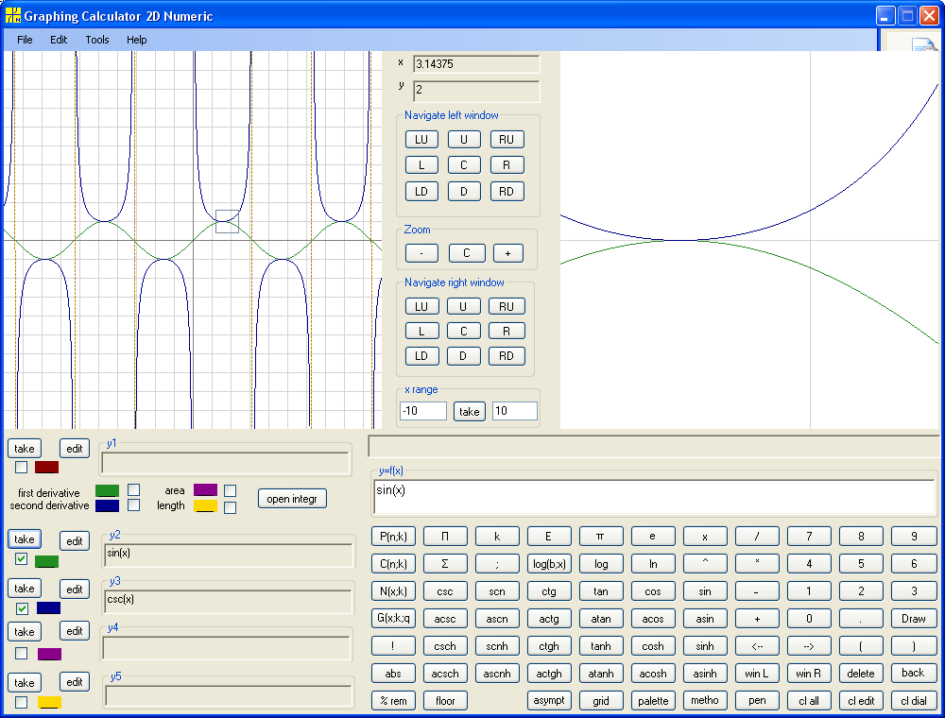
Task: Move left window view right-down (RD)
Action: (507, 192)
